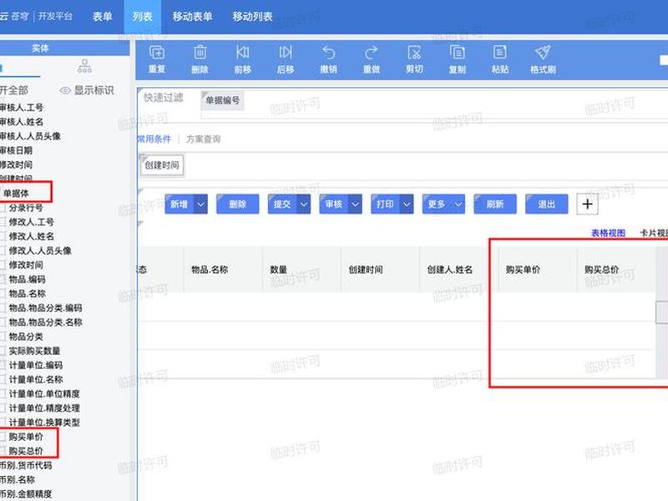Open the hierarchy tree view icon in entity panel

[84, 66]
